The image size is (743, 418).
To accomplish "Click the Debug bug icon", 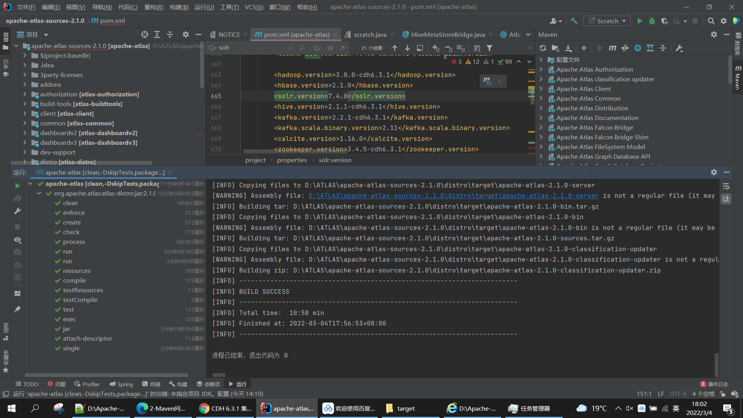I will 652,21.
